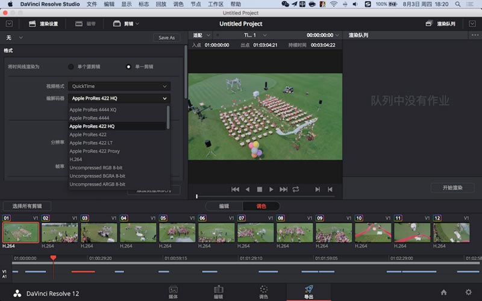Click the 渲染队列 render queue icon
Image resolution: width=482 pixels, height=301 pixels.
(429, 24)
